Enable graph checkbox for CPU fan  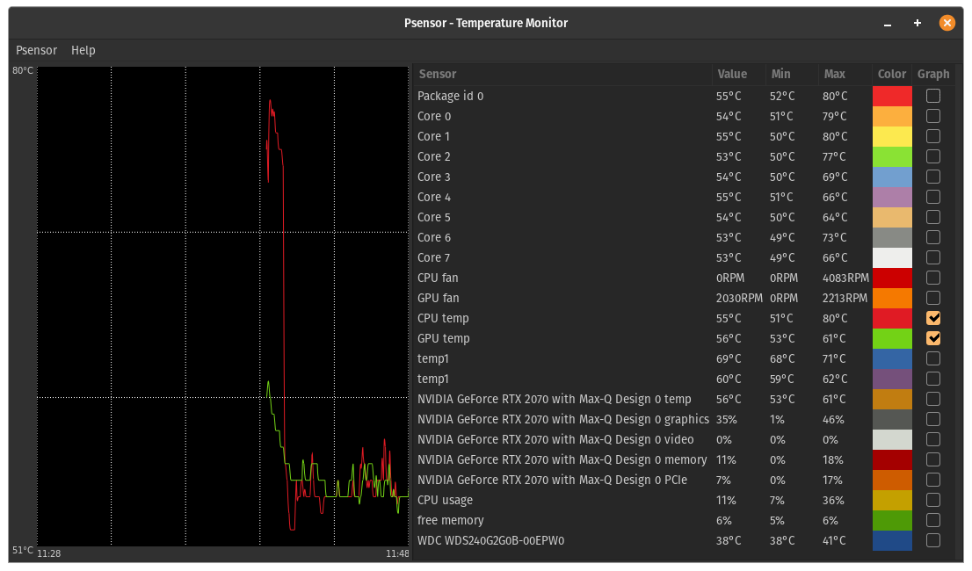[x=933, y=278]
